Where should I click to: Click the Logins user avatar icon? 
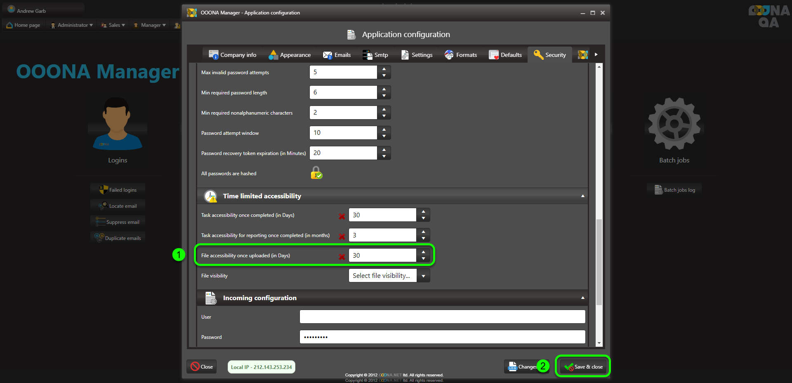click(x=117, y=124)
